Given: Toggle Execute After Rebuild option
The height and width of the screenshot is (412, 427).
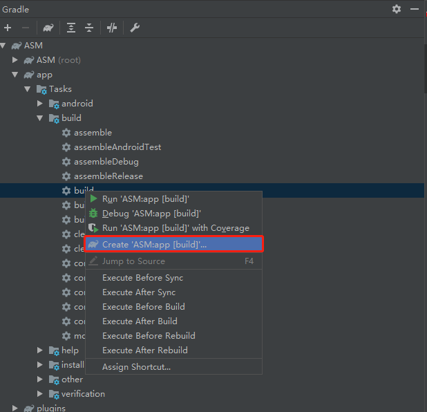Looking at the screenshot, I should click(173, 350).
